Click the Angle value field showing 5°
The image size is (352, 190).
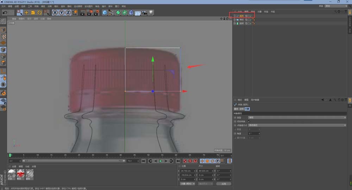[254, 133]
